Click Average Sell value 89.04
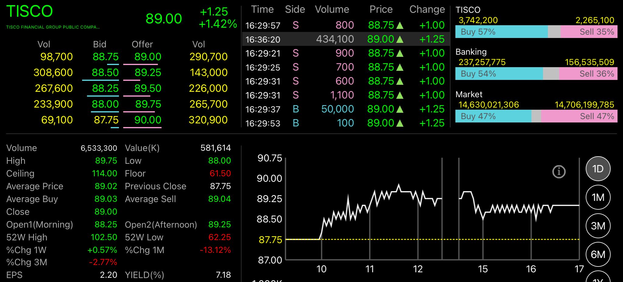This screenshot has height=282, width=623. pyautogui.click(x=220, y=199)
